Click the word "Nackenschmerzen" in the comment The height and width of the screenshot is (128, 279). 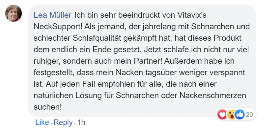(213, 96)
